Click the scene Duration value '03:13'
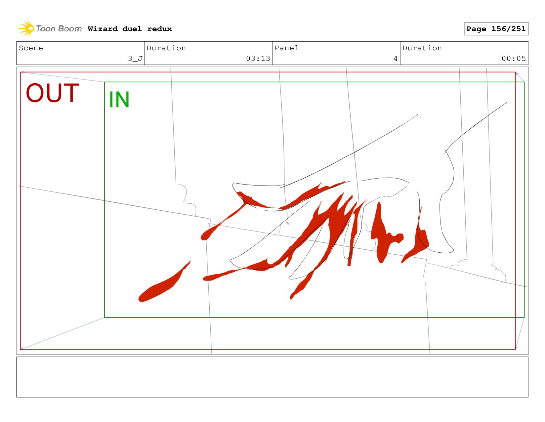545x422 pixels. [x=258, y=59]
